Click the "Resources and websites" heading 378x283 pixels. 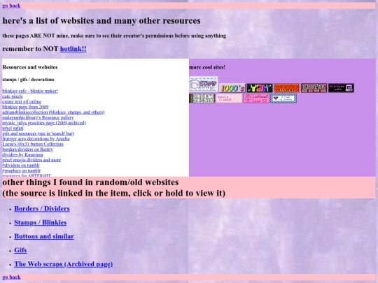click(x=30, y=67)
